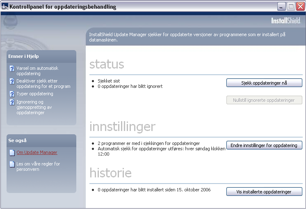Viewport: 306px width, 209px height.
Task: Open Varsel om automatisk oppdatering help topic
Action: [37, 71]
